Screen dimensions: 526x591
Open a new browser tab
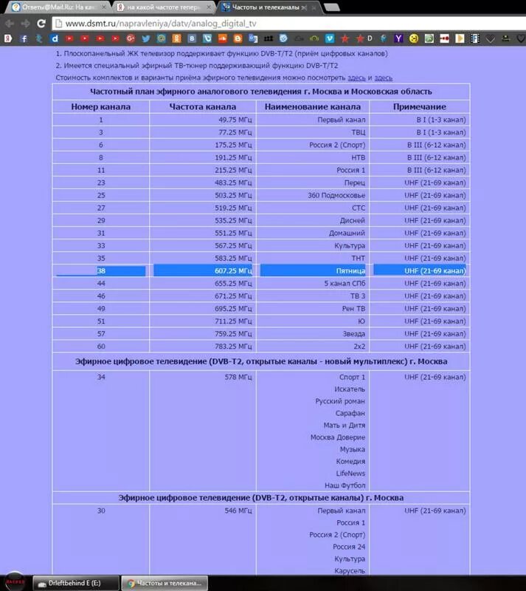(332, 7)
